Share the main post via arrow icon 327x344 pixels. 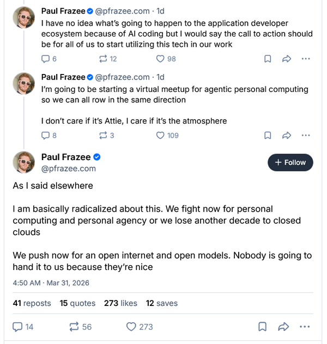(x=283, y=327)
